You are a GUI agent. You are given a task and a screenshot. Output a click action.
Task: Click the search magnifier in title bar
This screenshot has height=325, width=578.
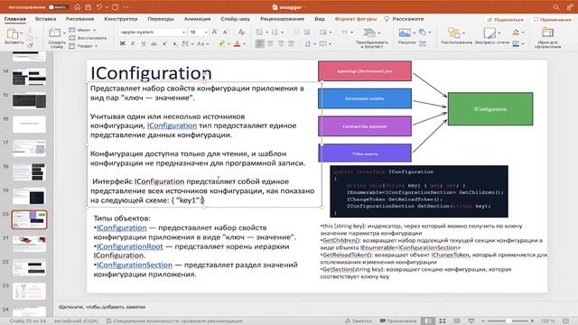point(556,7)
